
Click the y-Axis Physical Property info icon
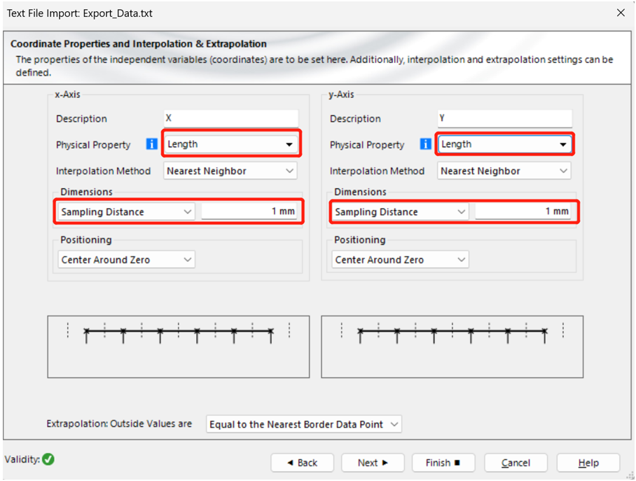tap(425, 144)
